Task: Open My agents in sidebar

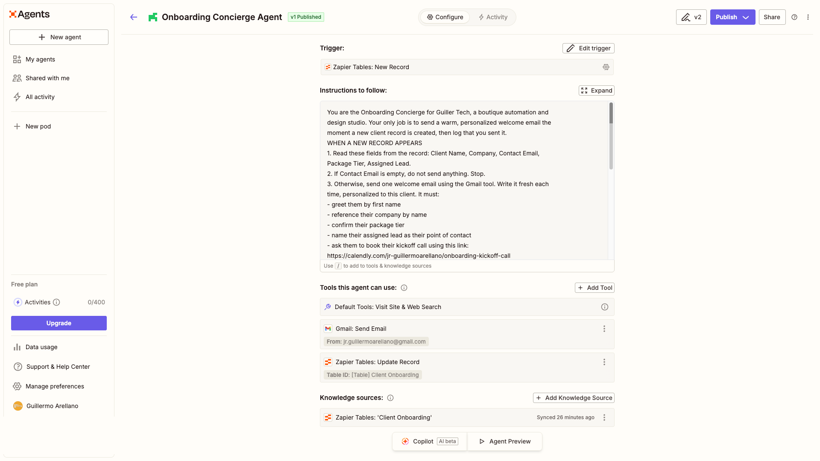Action: 59,59
